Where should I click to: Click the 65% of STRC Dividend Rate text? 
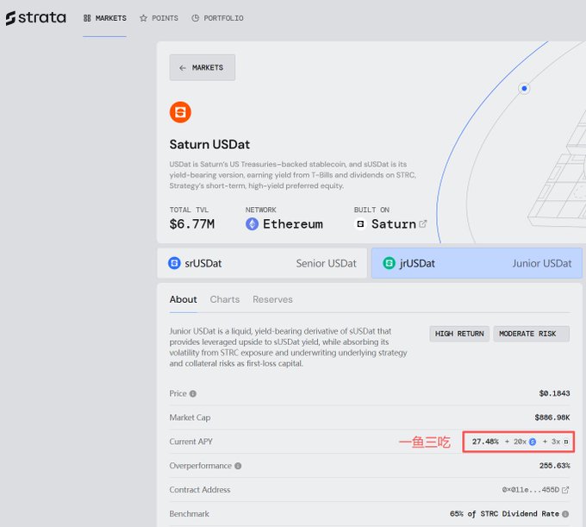point(504,514)
